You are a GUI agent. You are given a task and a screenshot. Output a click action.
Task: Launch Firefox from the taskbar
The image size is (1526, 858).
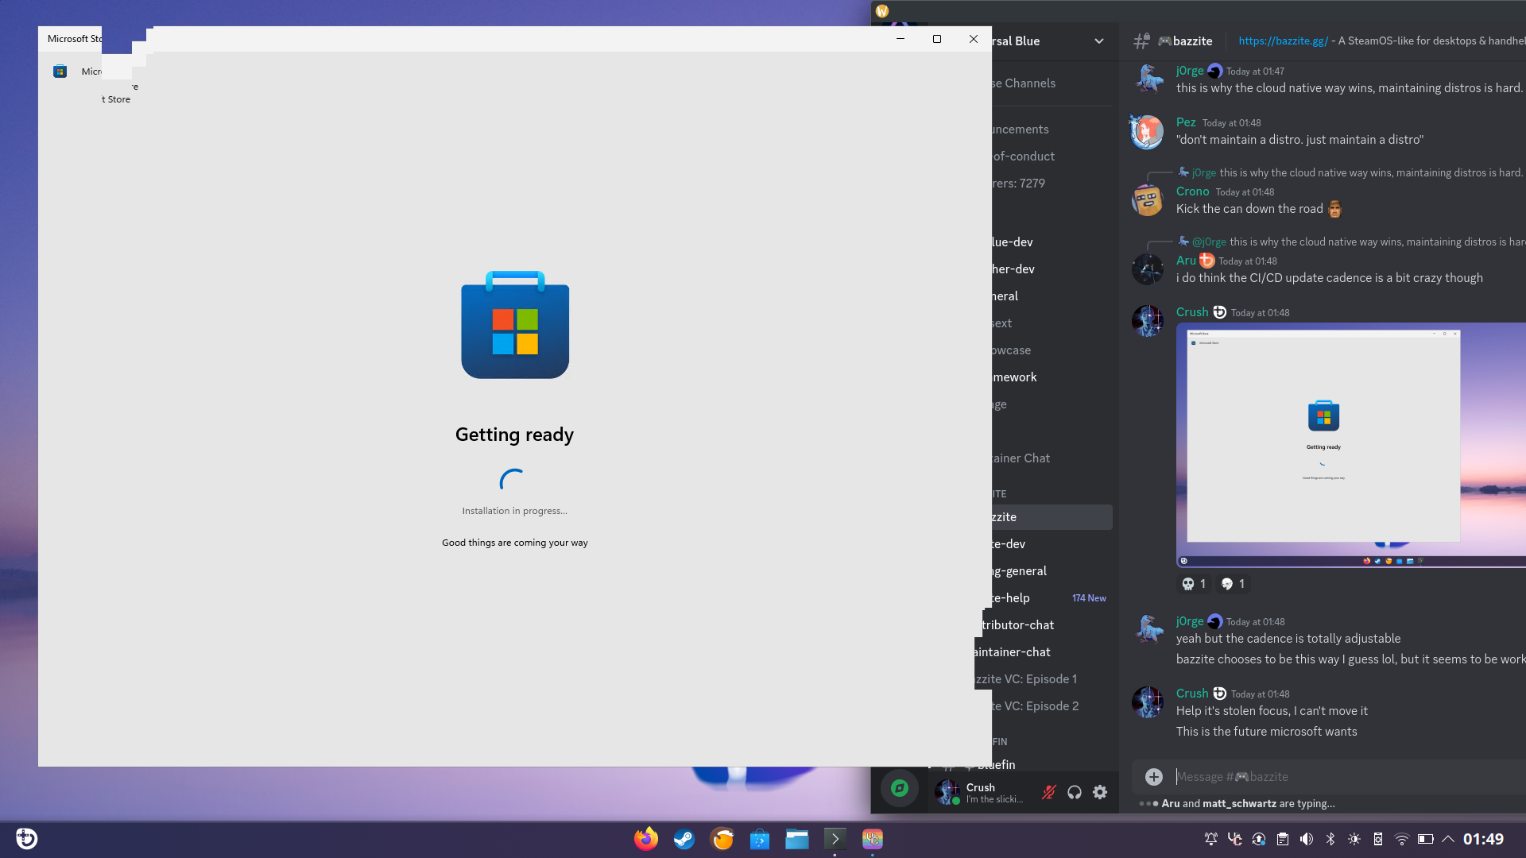645,839
